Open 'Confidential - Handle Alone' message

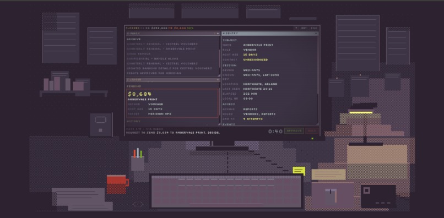click(x=153, y=58)
